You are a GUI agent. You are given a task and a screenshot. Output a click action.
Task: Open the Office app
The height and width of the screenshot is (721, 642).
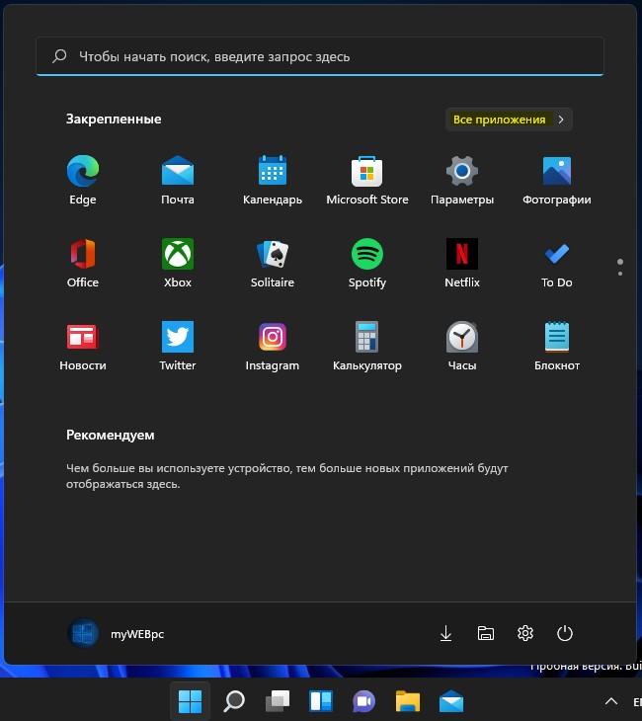[x=83, y=263]
